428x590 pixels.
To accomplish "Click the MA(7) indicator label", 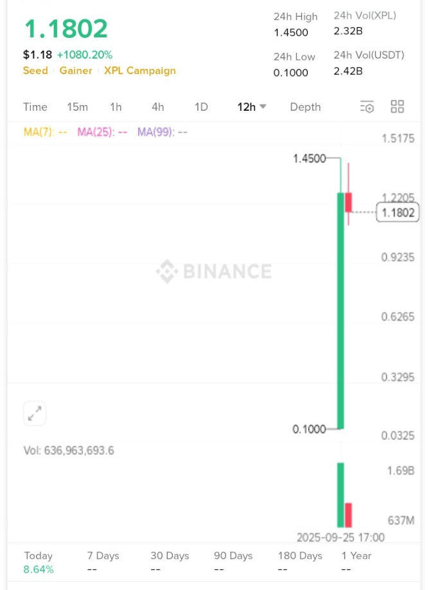I will point(46,132).
